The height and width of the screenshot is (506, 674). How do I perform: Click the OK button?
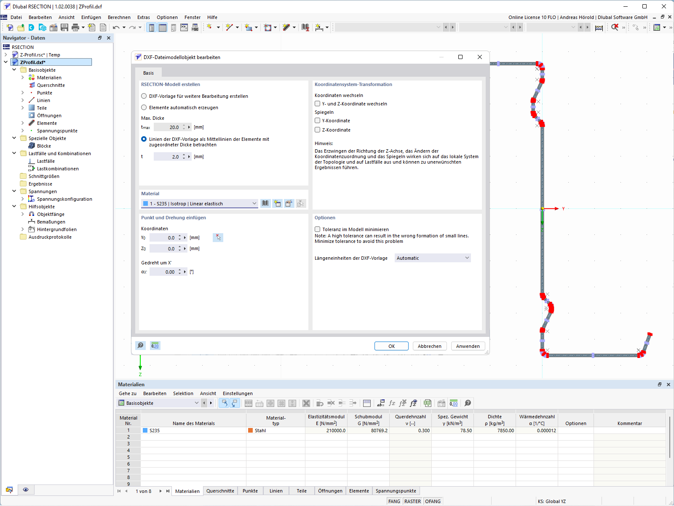pos(391,346)
